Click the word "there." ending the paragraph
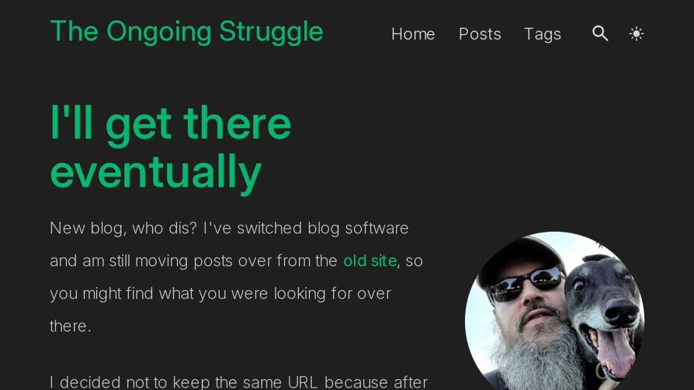The image size is (694, 390). pyautogui.click(x=71, y=326)
